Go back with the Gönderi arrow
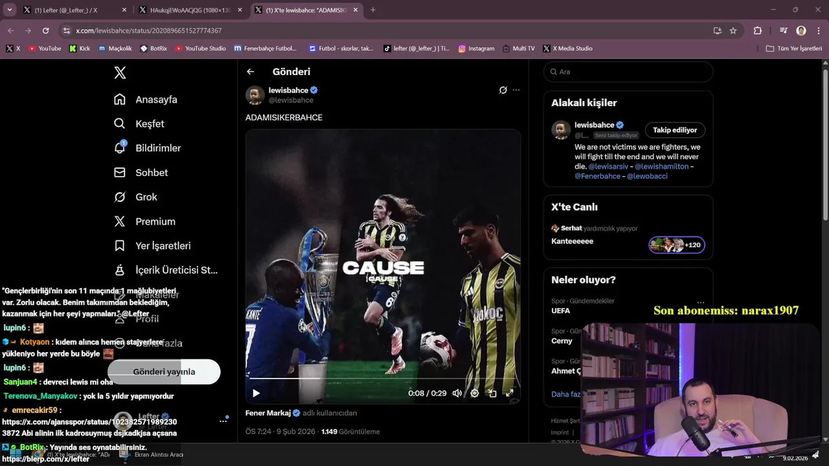This screenshot has height=466, width=829. (251, 72)
